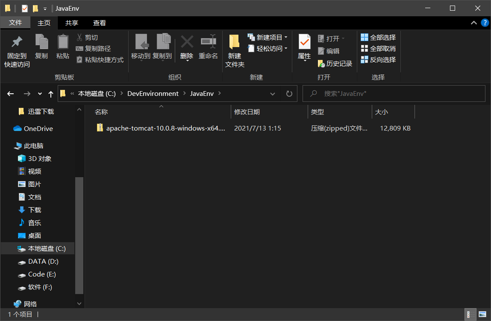491x321 pixels.
Task: Click the new folder icon in title bar
Action: 35,8
